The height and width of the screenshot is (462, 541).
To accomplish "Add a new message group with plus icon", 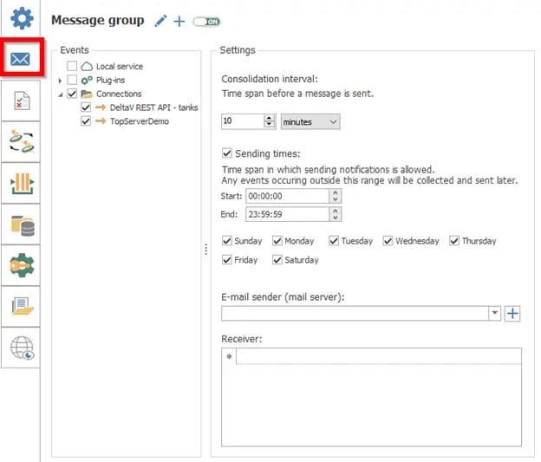I will coord(179,22).
